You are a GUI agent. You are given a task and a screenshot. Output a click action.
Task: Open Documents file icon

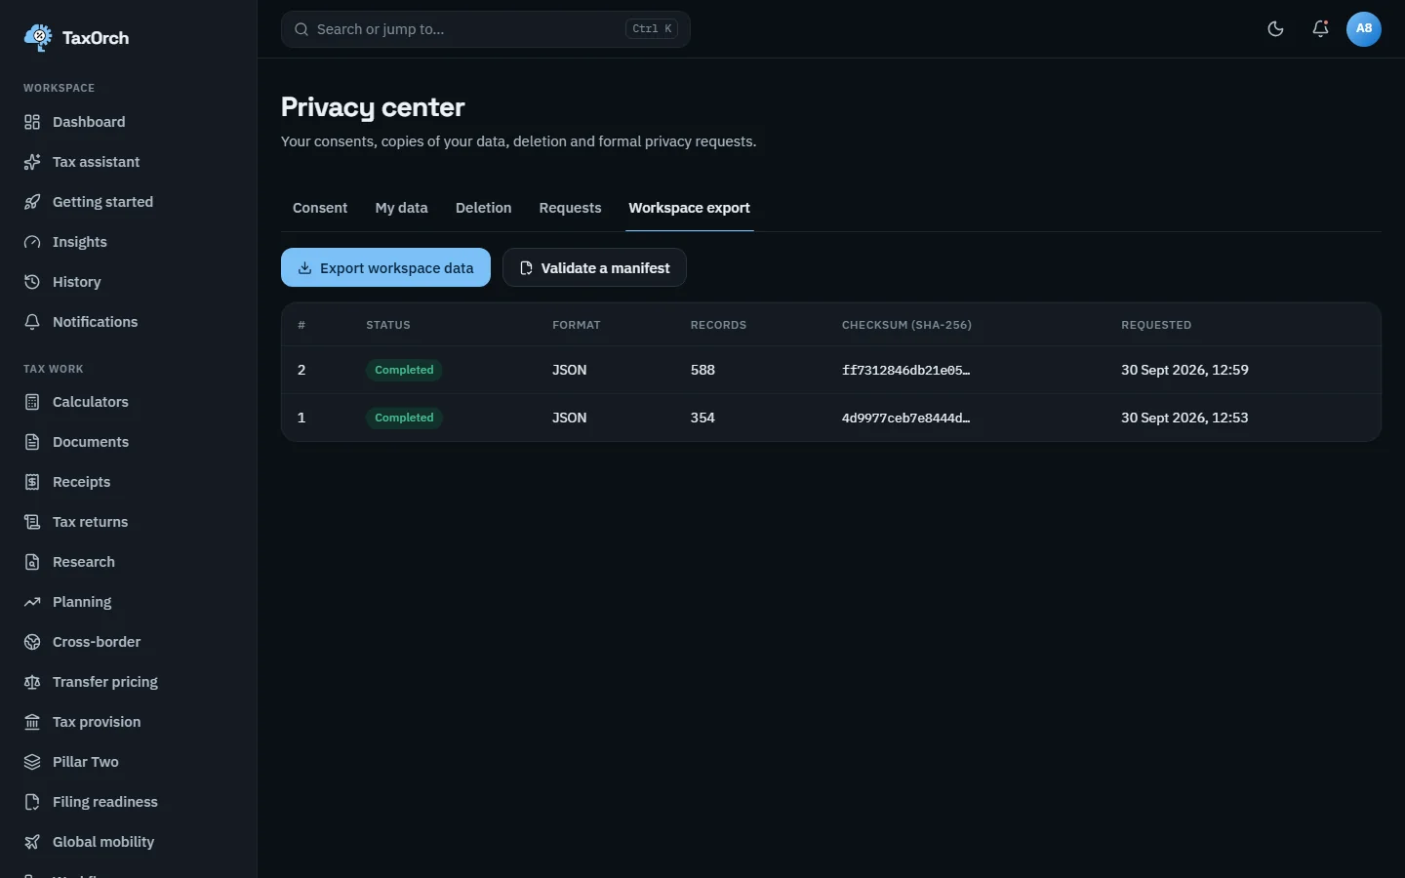(32, 442)
